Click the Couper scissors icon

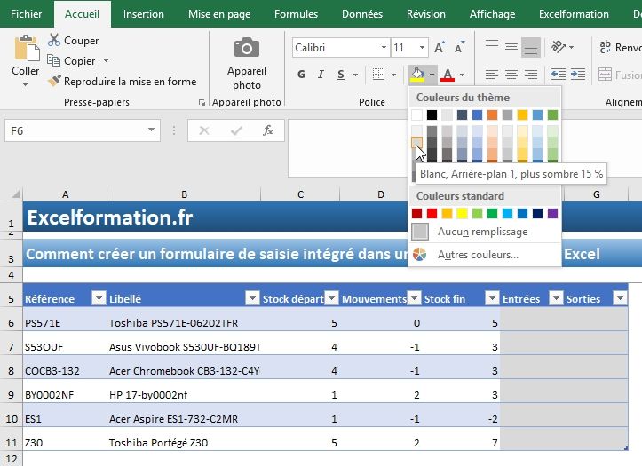pos(53,40)
